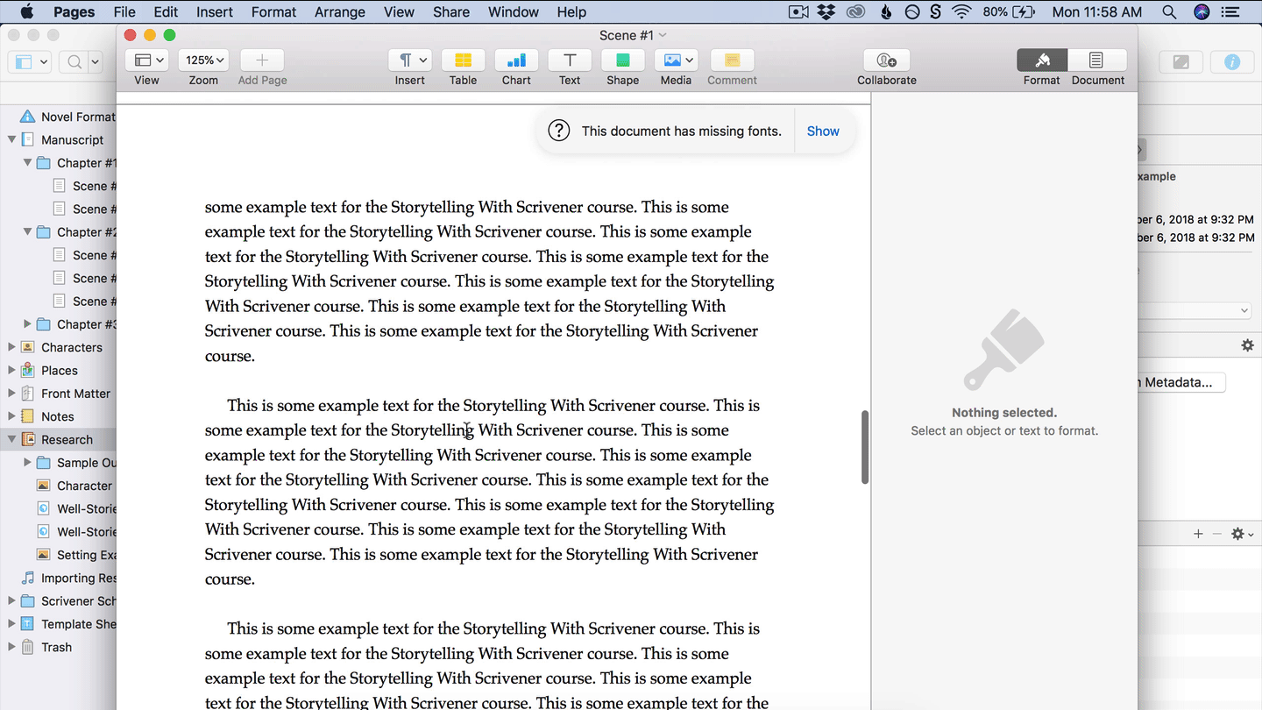The height and width of the screenshot is (710, 1262).
Task: Click the Scrivener Inspector info button
Action: pos(1232,61)
